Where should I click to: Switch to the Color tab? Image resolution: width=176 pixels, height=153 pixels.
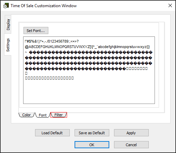[26, 115]
